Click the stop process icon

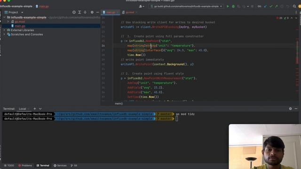[x=252, y=6]
